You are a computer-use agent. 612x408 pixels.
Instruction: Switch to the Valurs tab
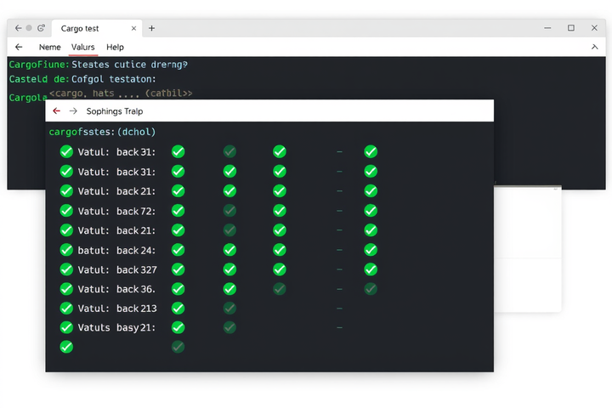(x=82, y=48)
